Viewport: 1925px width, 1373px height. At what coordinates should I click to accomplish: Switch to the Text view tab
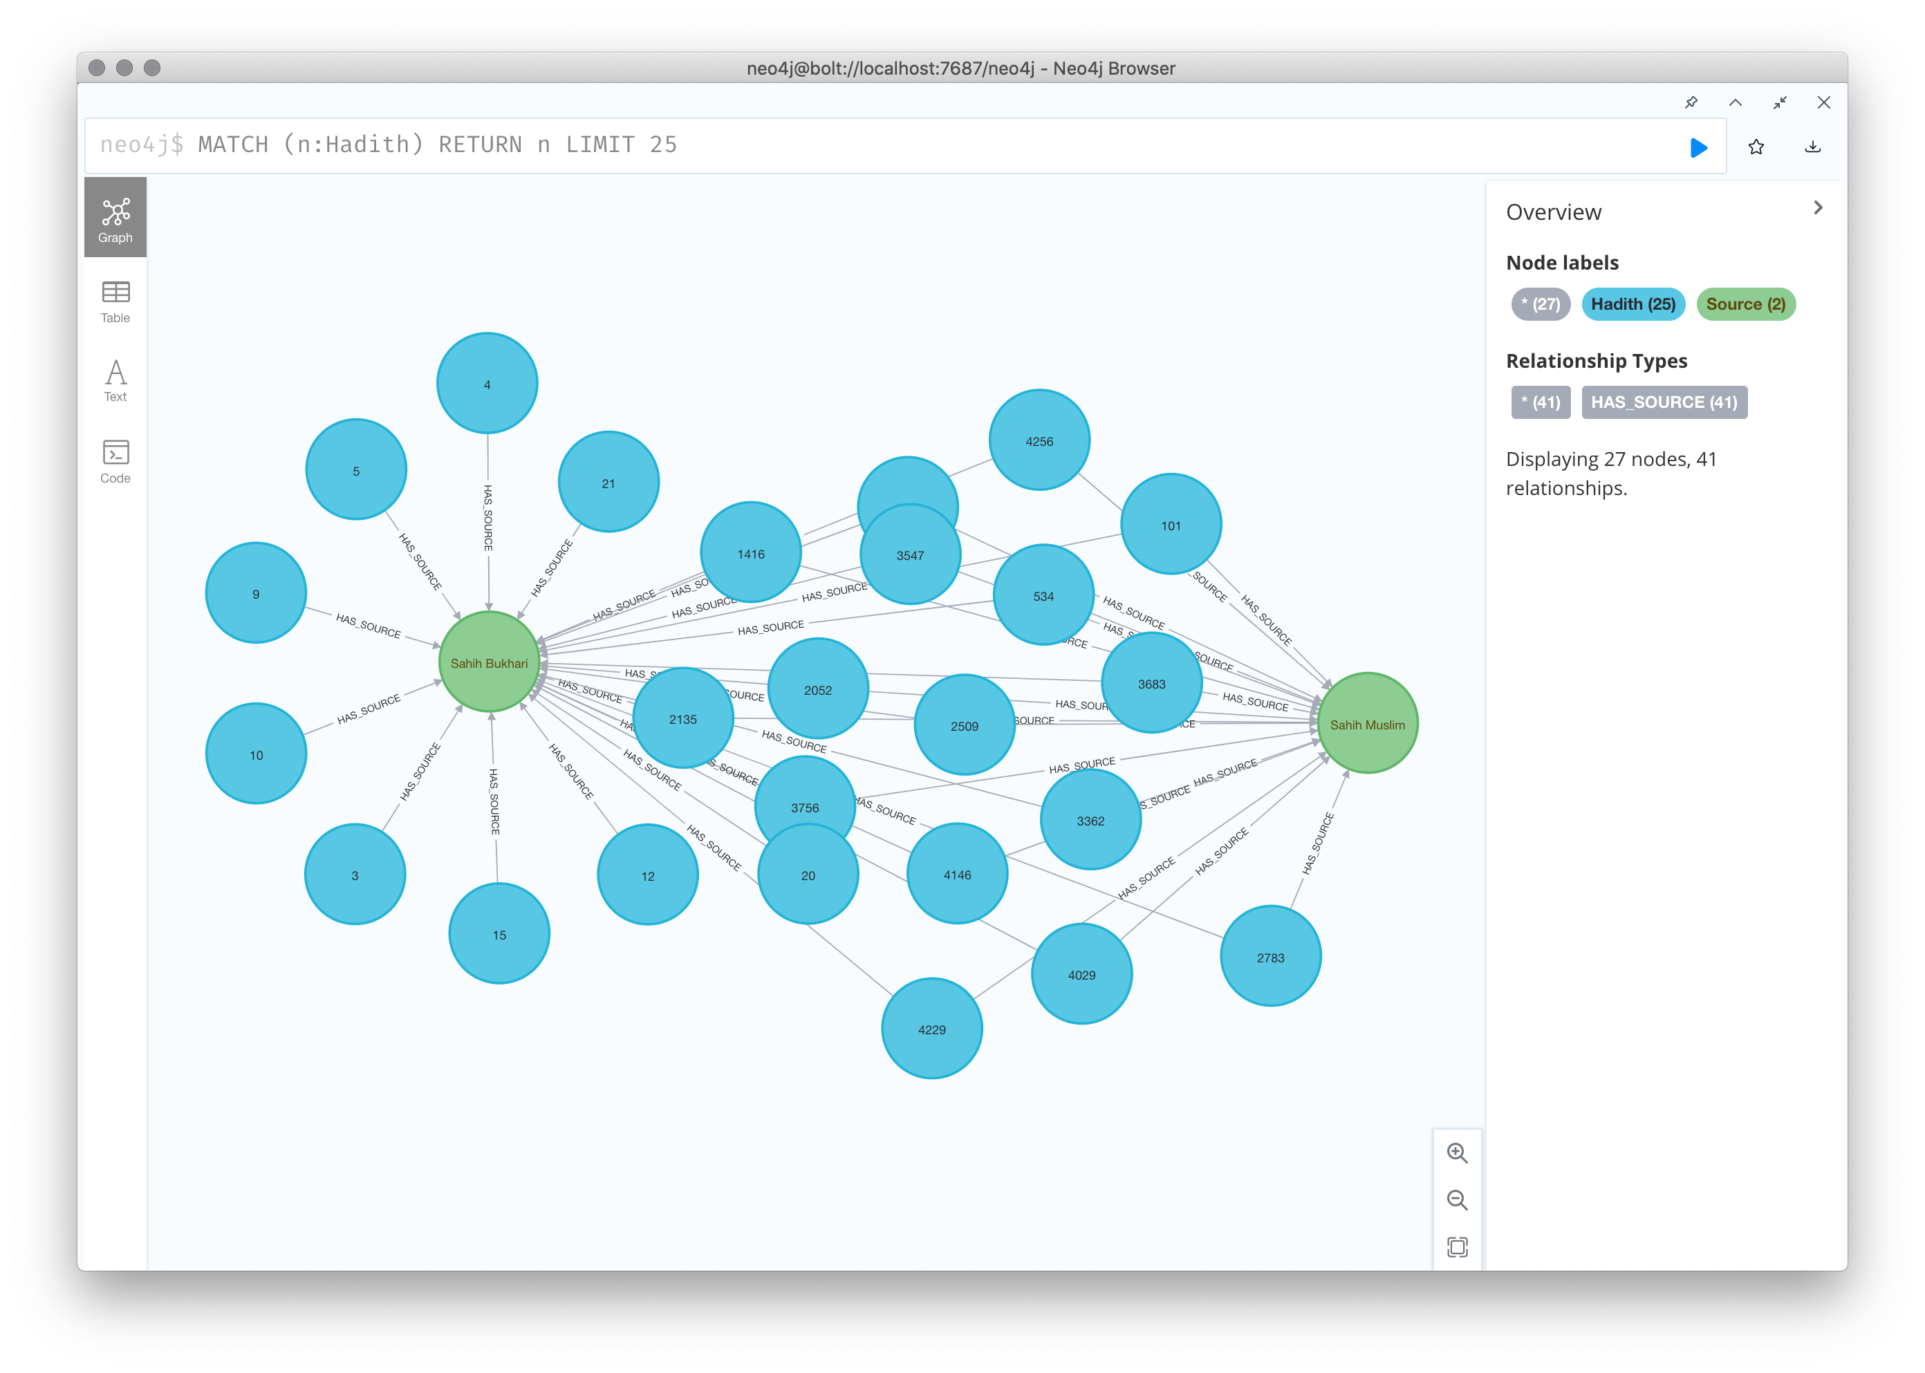(x=116, y=380)
